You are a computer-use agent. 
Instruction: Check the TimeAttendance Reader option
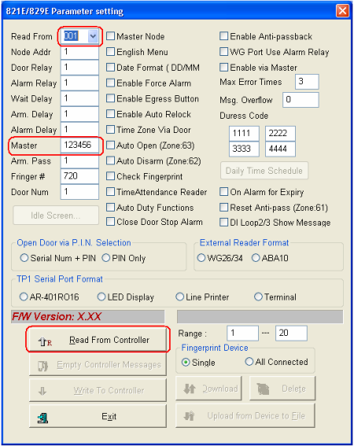[x=110, y=192]
